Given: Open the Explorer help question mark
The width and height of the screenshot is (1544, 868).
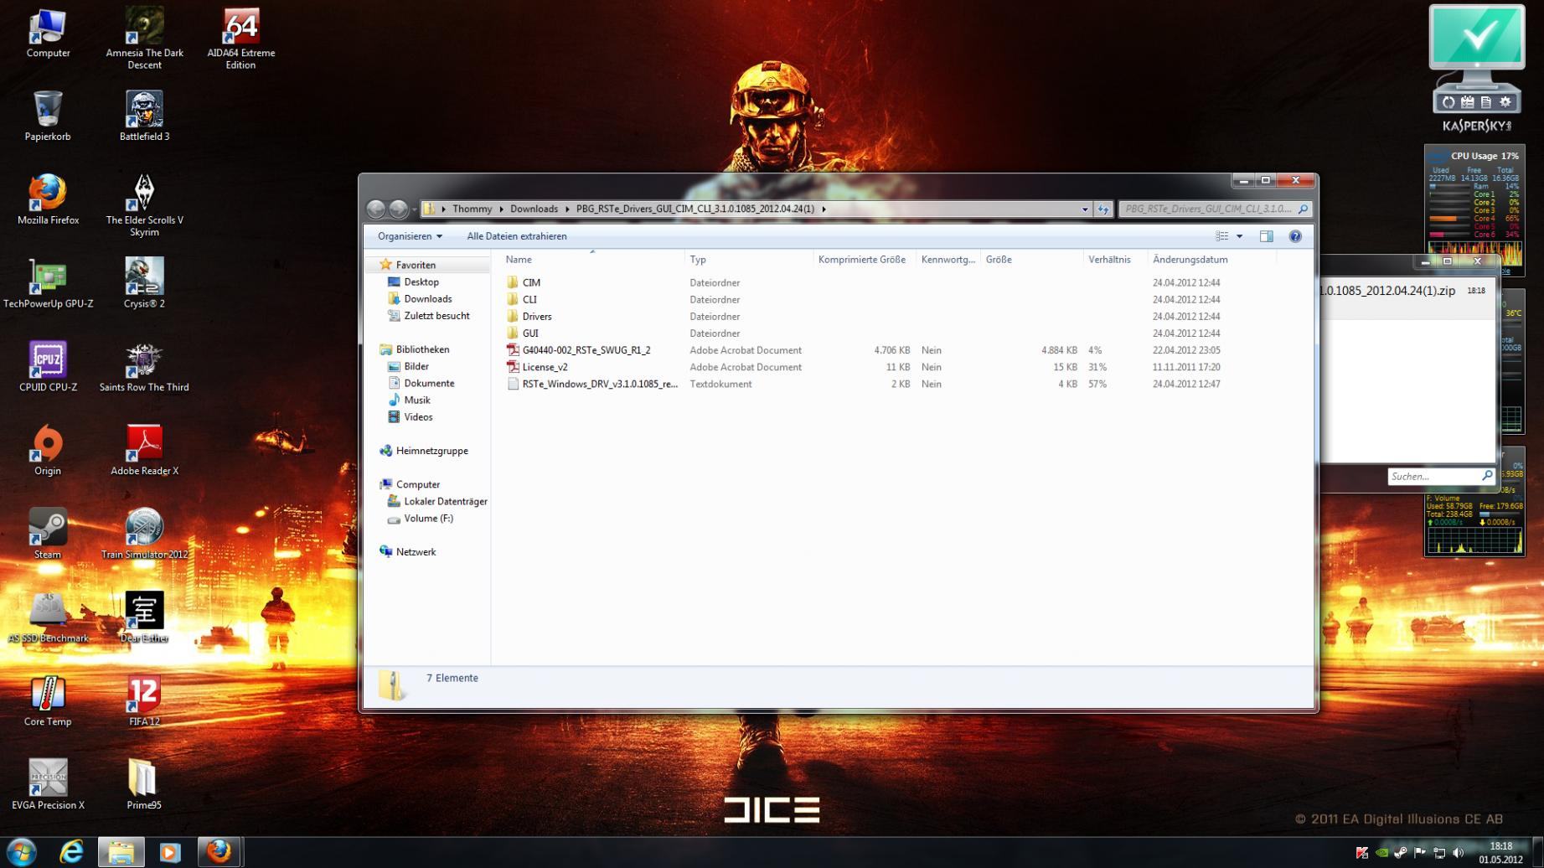Looking at the screenshot, I should click(x=1295, y=236).
